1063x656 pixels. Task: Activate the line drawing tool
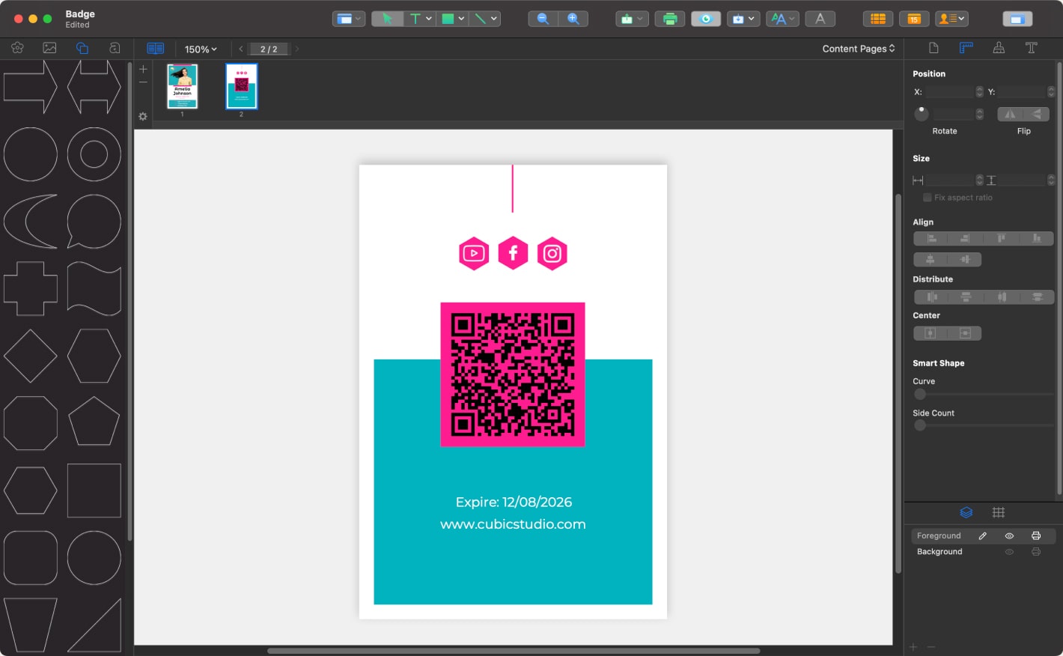click(480, 19)
